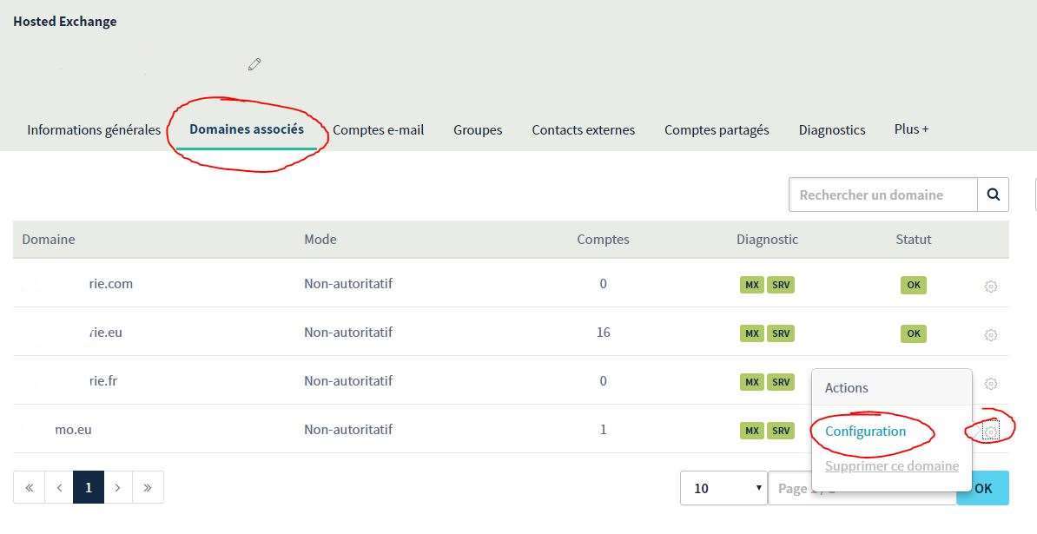Jump to the last page with double-right arrows
Viewport: 1037px width, 534px height.
pos(148,488)
